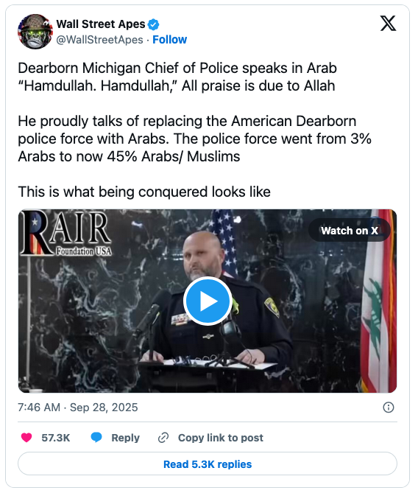Click the 57.3K likes count
Viewport: 418px width, 493px height.
pos(56,438)
